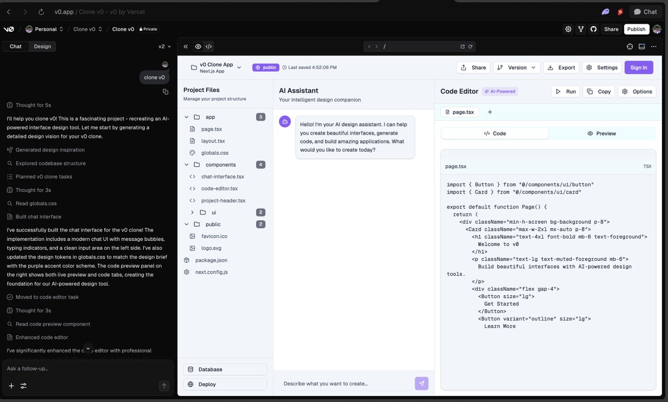Viewport: 668px width, 402px height.
Task: Switch to the Design tab
Action: click(x=42, y=46)
